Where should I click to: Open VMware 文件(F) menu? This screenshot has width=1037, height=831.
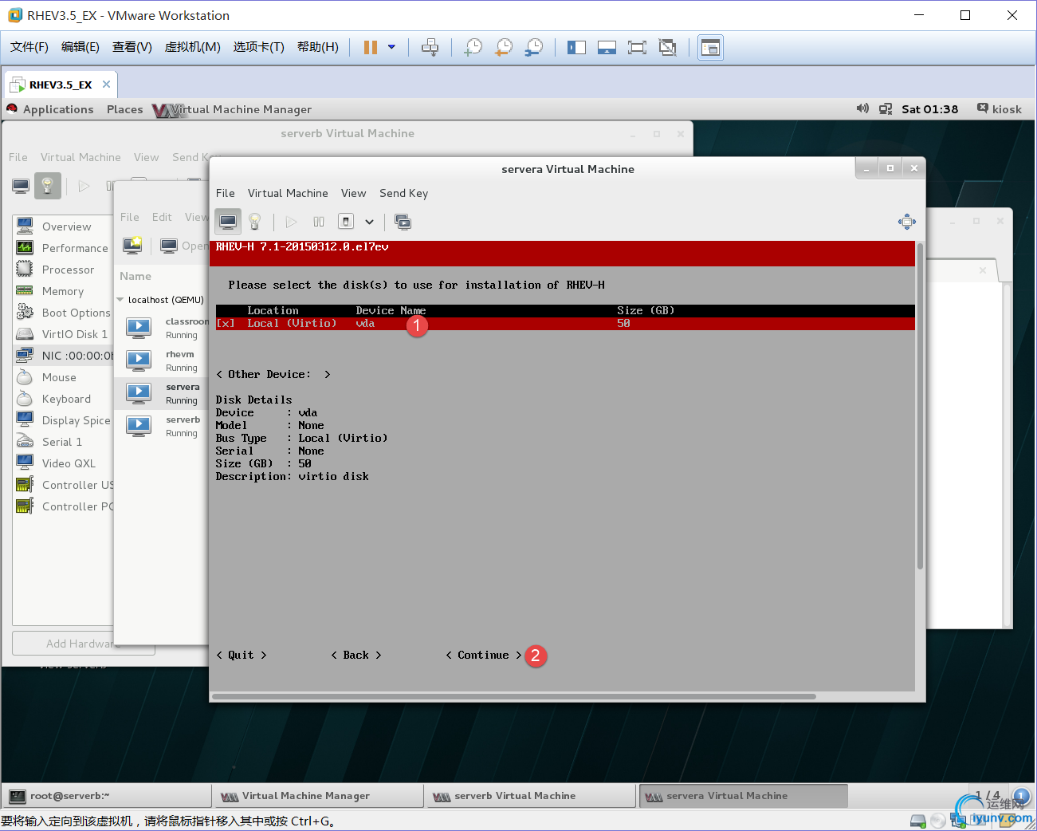click(x=29, y=47)
